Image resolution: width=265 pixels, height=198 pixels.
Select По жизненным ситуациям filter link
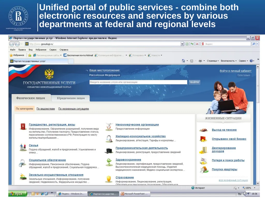coord(73,109)
